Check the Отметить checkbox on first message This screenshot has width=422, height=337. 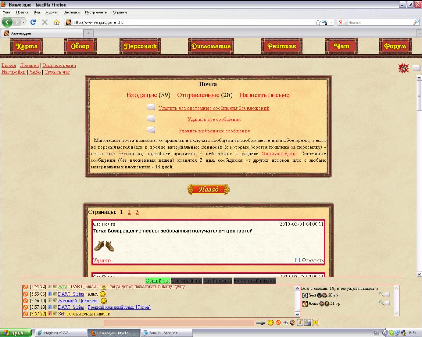tap(297, 260)
